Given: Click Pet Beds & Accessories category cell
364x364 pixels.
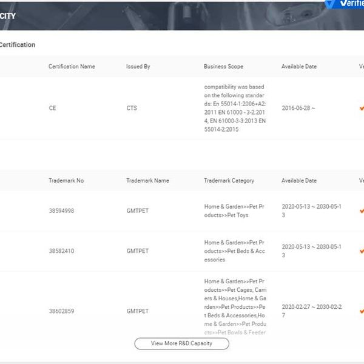Looking at the screenshot, I should point(234,251).
